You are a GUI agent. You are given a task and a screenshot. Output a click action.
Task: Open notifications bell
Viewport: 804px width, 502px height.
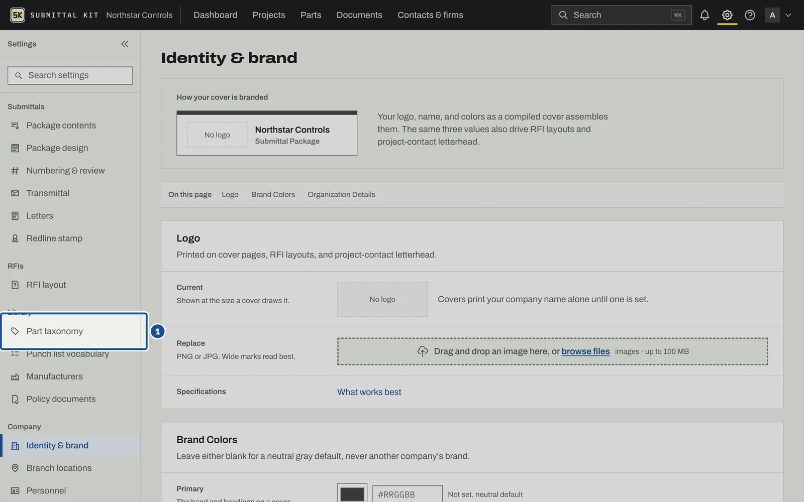coord(705,15)
